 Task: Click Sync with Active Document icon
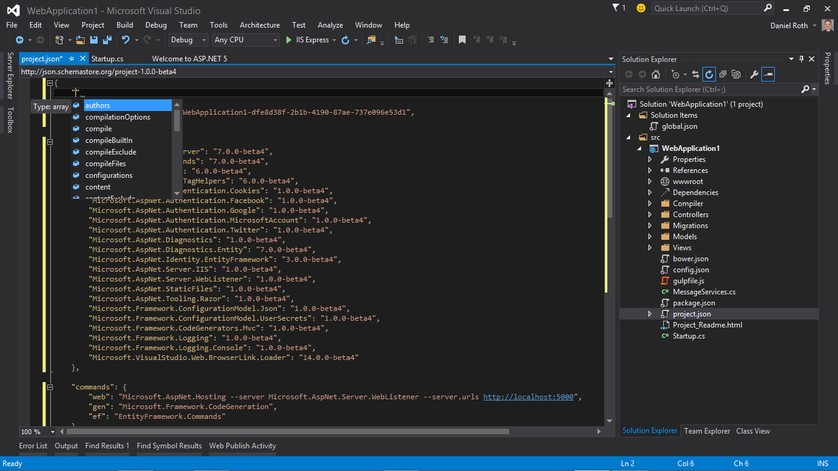click(x=696, y=74)
